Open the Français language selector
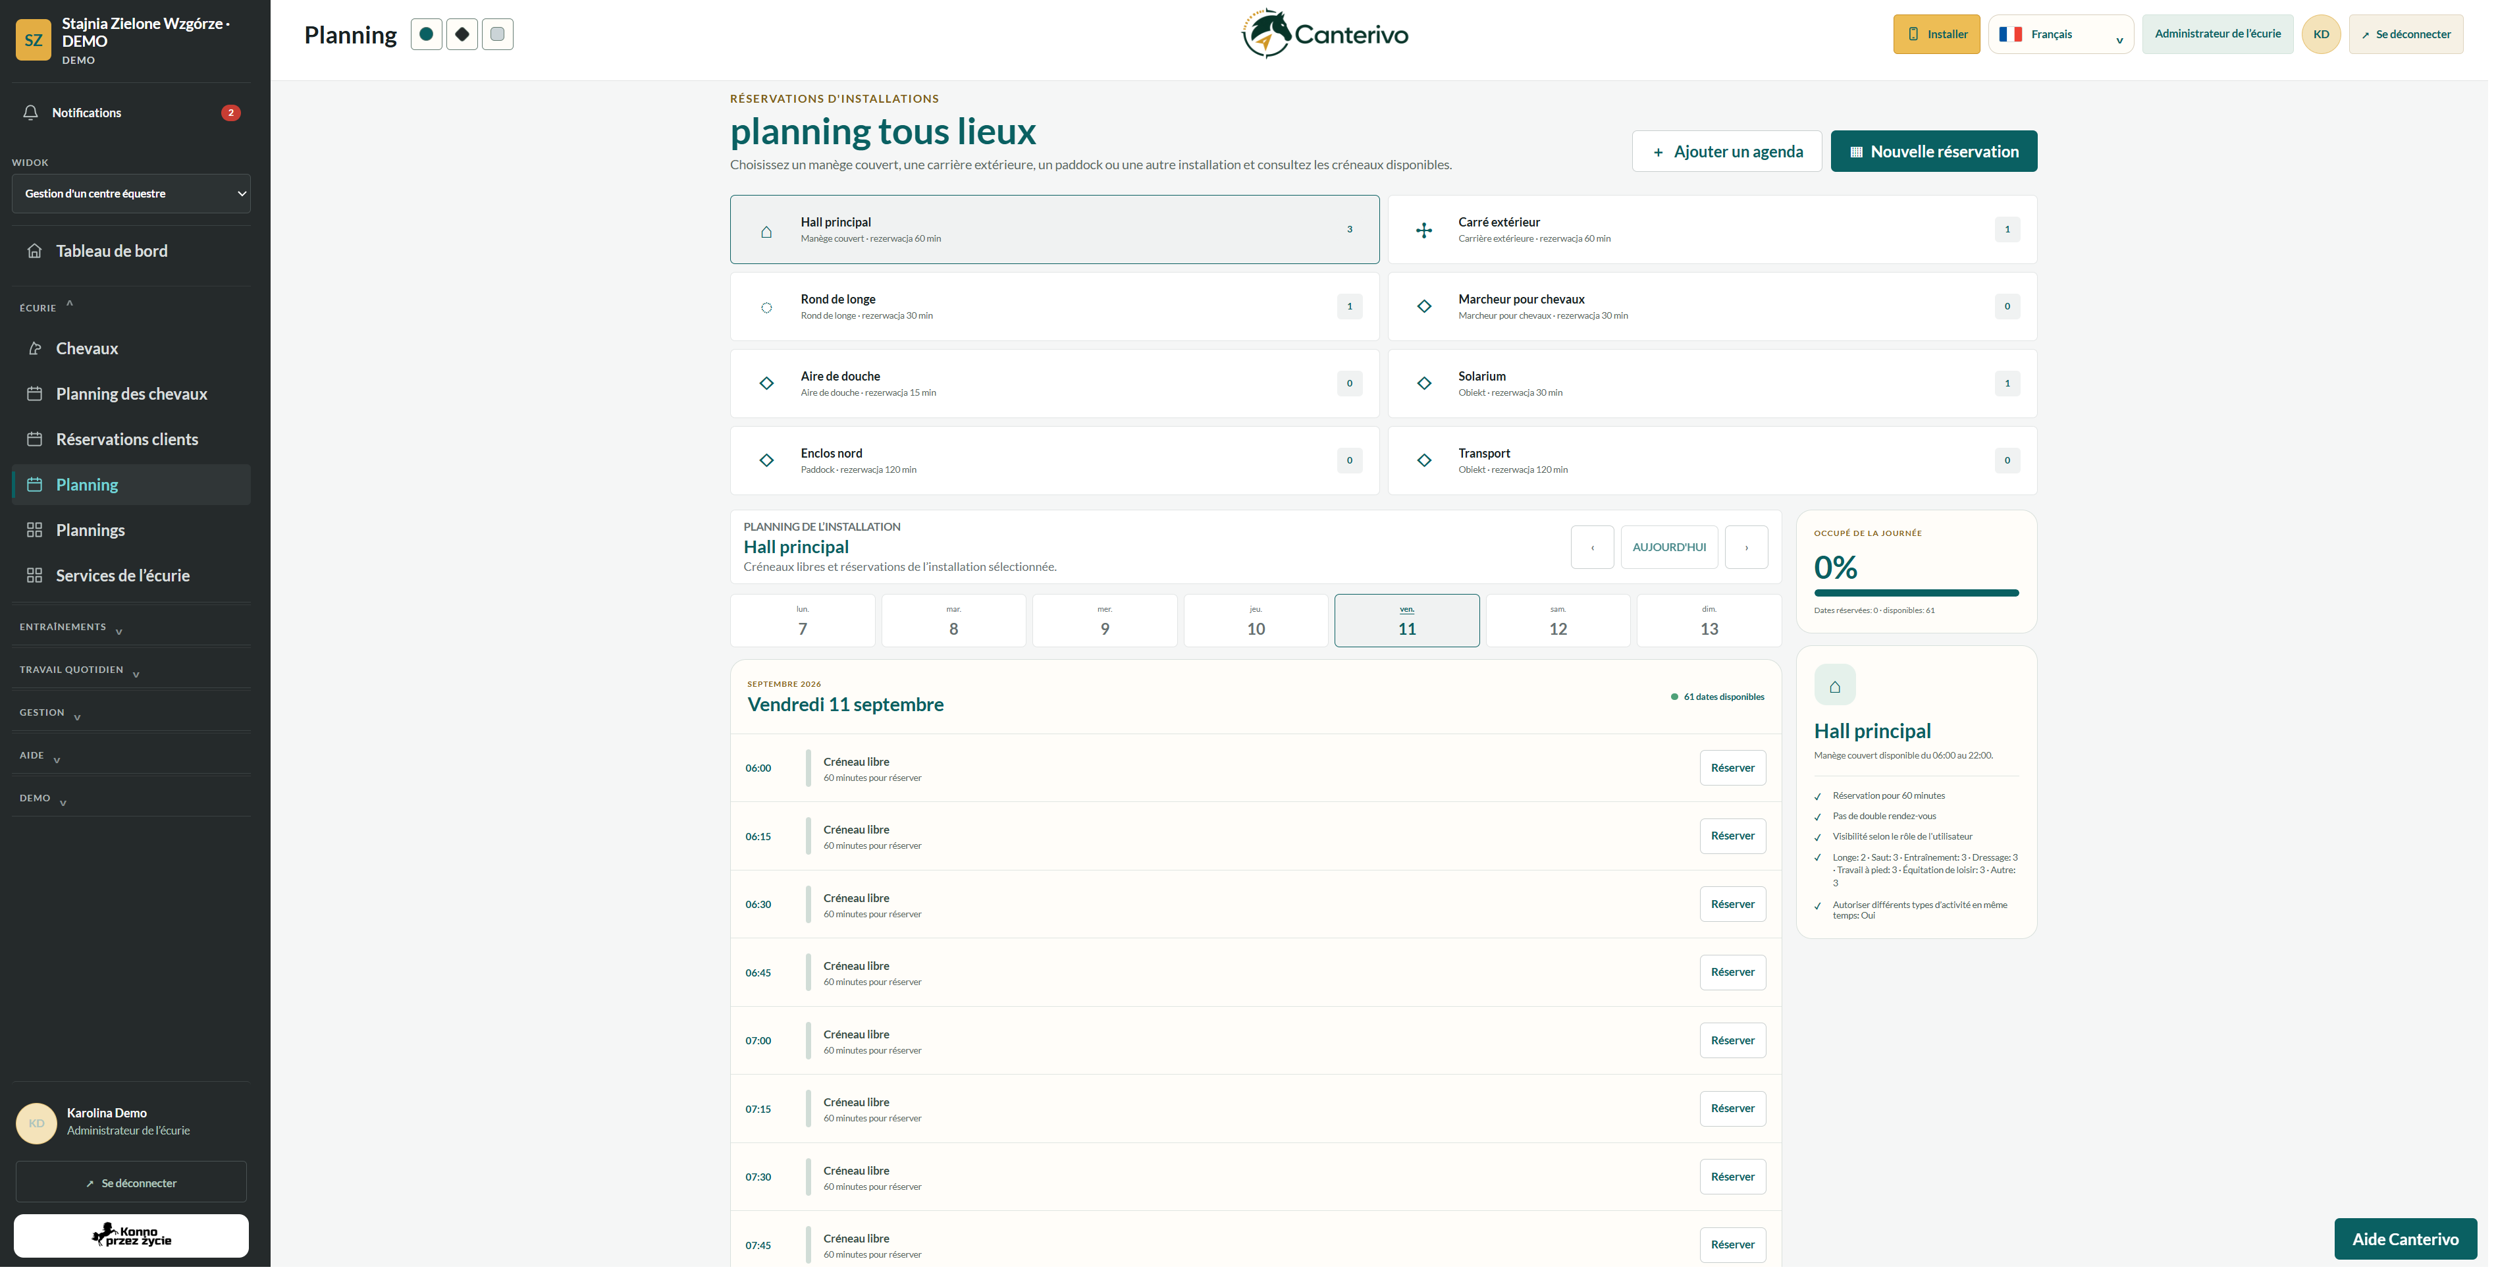Viewport: 2496px width, 1284px height. tap(2061, 34)
